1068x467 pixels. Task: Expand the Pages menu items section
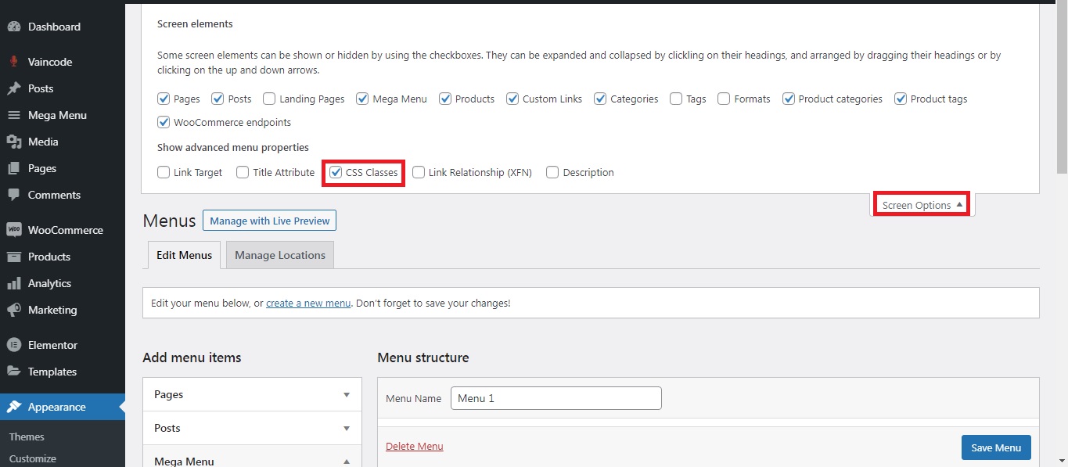tap(347, 395)
